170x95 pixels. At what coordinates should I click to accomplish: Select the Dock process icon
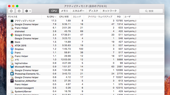[x=12, y=42]
